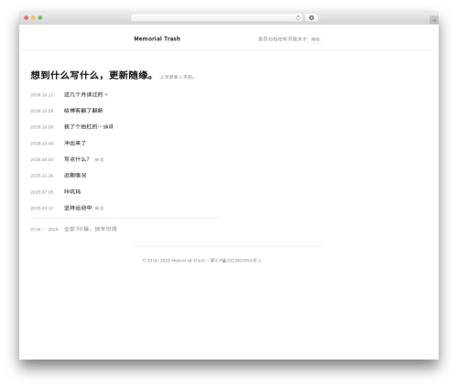Viewport: 458px width, 387px height.
Task: Click the ICP 备案 number in the footer
Action: (235, 261)
